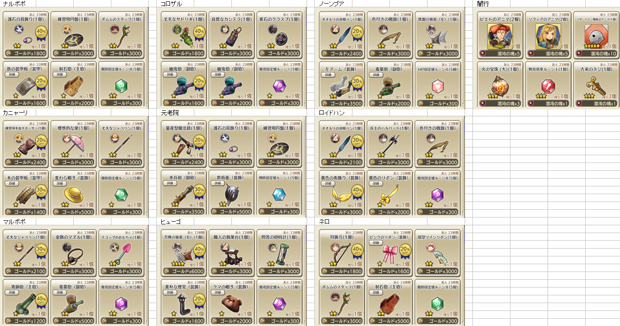This screenshot has width=620, height=326.
Task: Select the 古来のネジ screw icon
Action: (595, 85)
